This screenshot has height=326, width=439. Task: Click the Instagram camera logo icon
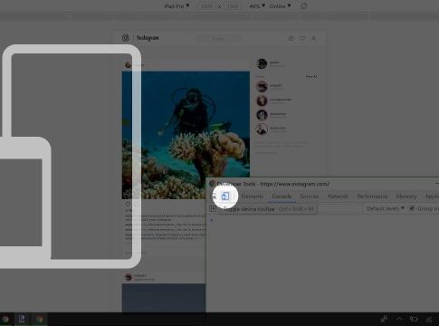click(x=126, y=38)
